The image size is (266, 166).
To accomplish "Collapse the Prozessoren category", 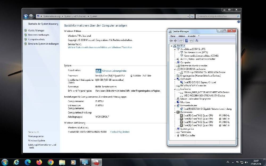I will (175, 112).
